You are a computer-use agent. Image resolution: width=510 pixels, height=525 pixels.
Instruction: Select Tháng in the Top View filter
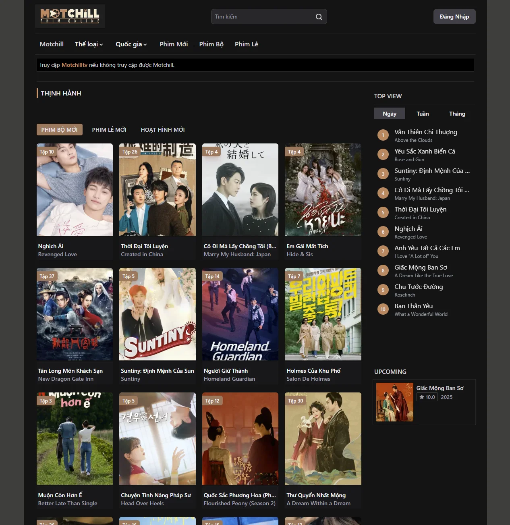click(x=457, y=113)
